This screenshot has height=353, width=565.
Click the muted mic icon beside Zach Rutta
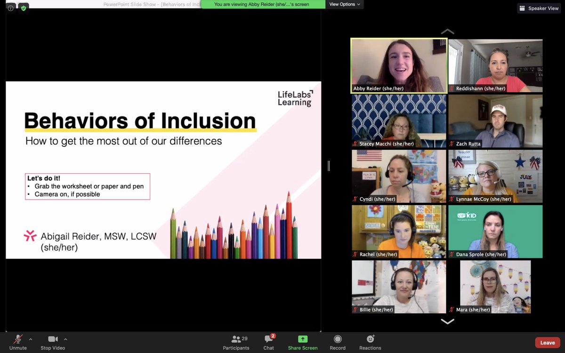click(x=452, y=144)
